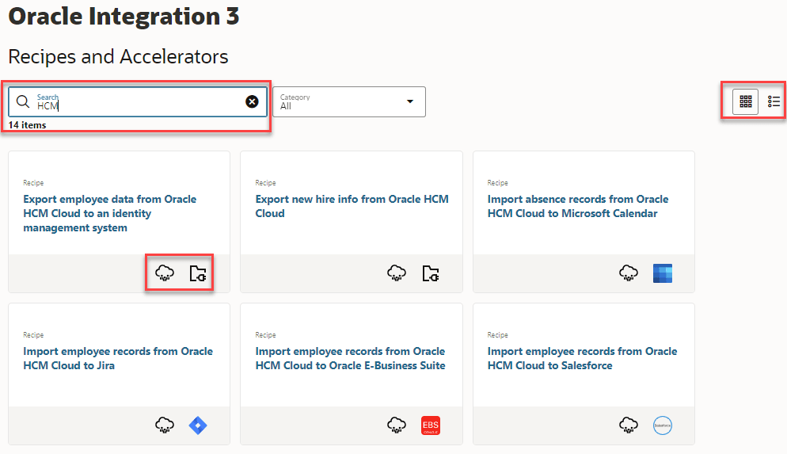Click the magnifier icon in the search box
This screenshot has height=454, width=787.
23,102
